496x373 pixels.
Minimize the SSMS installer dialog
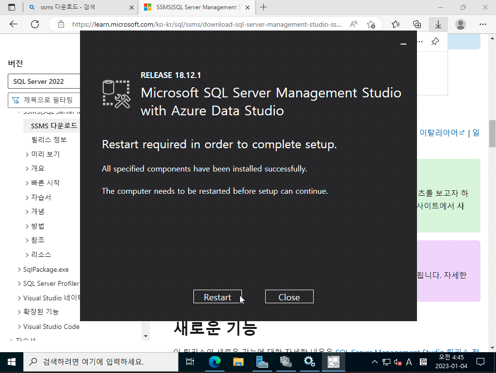coord(403,44)
